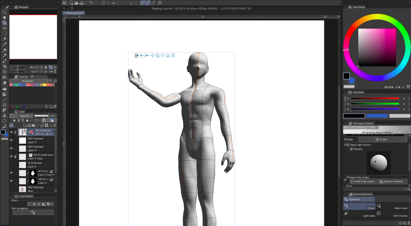Click the layer opacity slider
The height and width of the screenshot is (226, 411).
41,116
